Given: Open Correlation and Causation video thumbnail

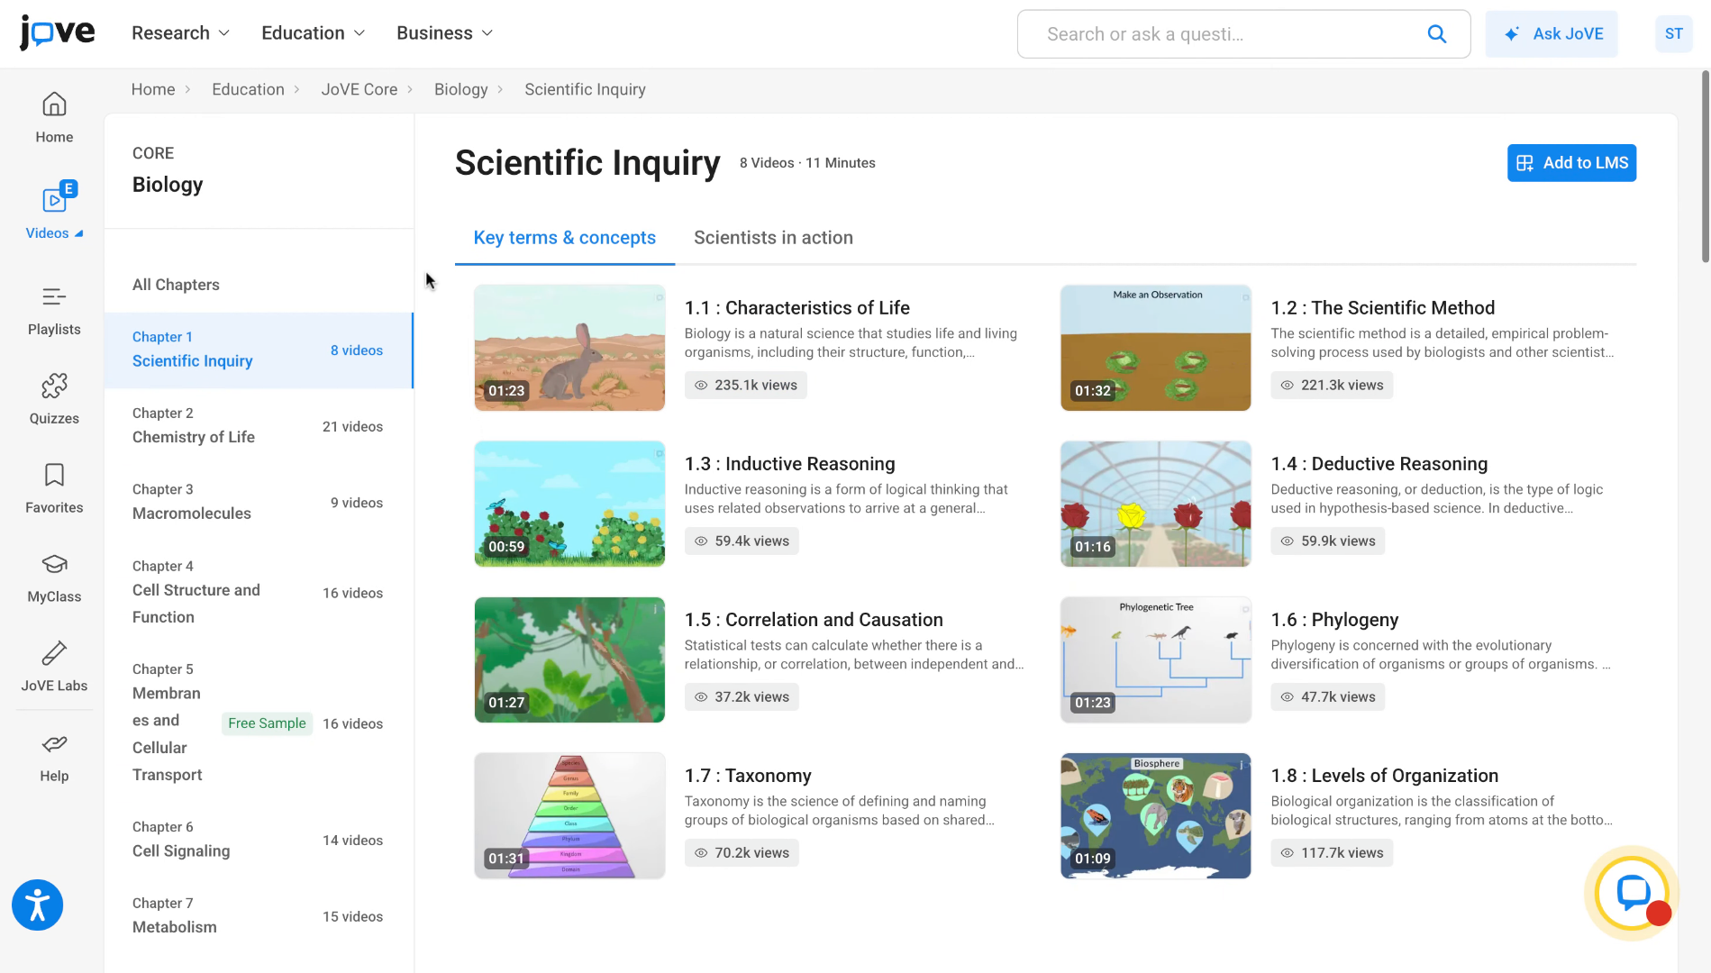Looking at the screenshot, I should point(569,659).
